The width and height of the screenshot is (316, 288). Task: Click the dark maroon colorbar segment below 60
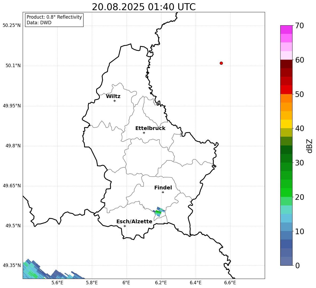286,64
